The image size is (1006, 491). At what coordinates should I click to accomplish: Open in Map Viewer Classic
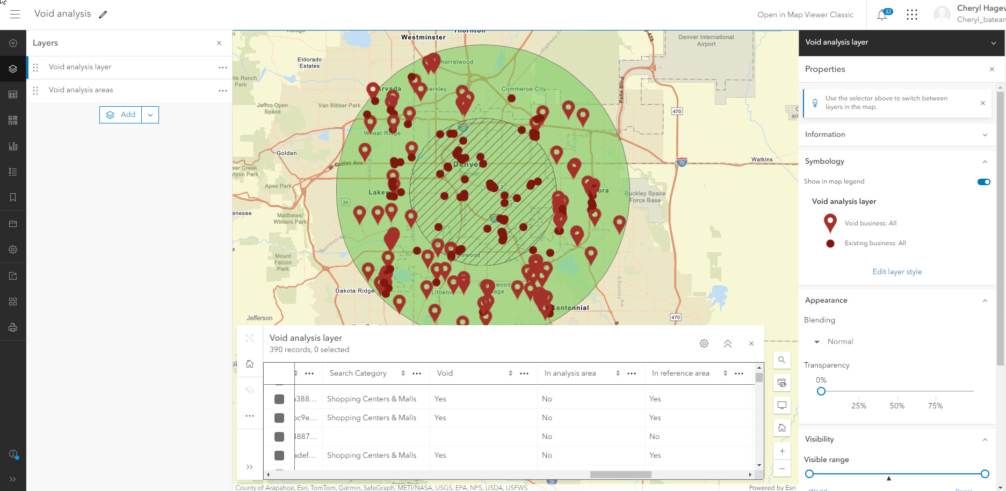pos(806,14)
